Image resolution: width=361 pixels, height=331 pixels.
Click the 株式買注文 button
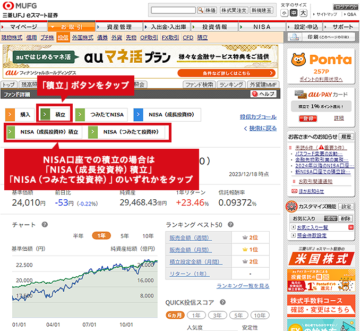click(234, 10)
